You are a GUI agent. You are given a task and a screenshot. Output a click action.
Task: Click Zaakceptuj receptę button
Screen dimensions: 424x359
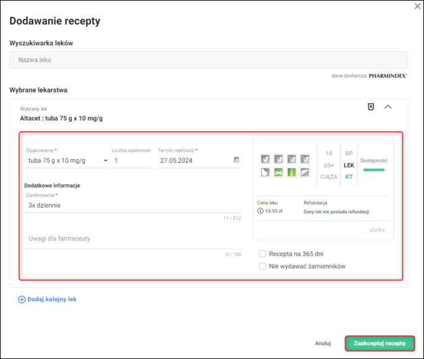pos(379,343)
